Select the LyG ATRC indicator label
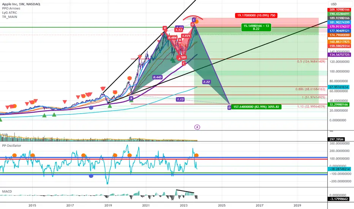This screenshot has width=354, height=209. coord(9,13)
